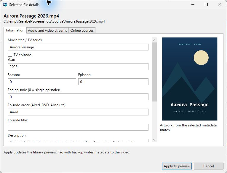Maximize the Selected file details window

[x=206, y=5]
